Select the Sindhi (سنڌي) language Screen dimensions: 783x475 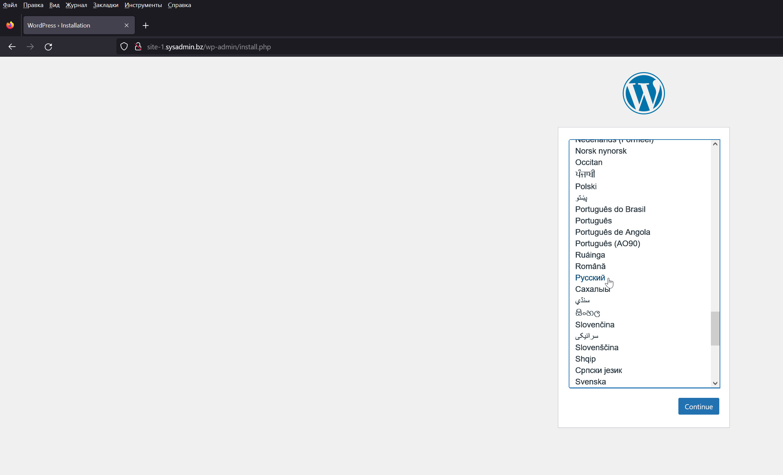(640, 301)
